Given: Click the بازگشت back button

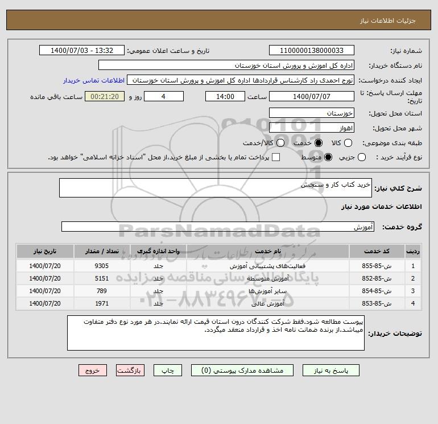Looking at the screenshot, I should pyautogui.click(x=130, y=371).
